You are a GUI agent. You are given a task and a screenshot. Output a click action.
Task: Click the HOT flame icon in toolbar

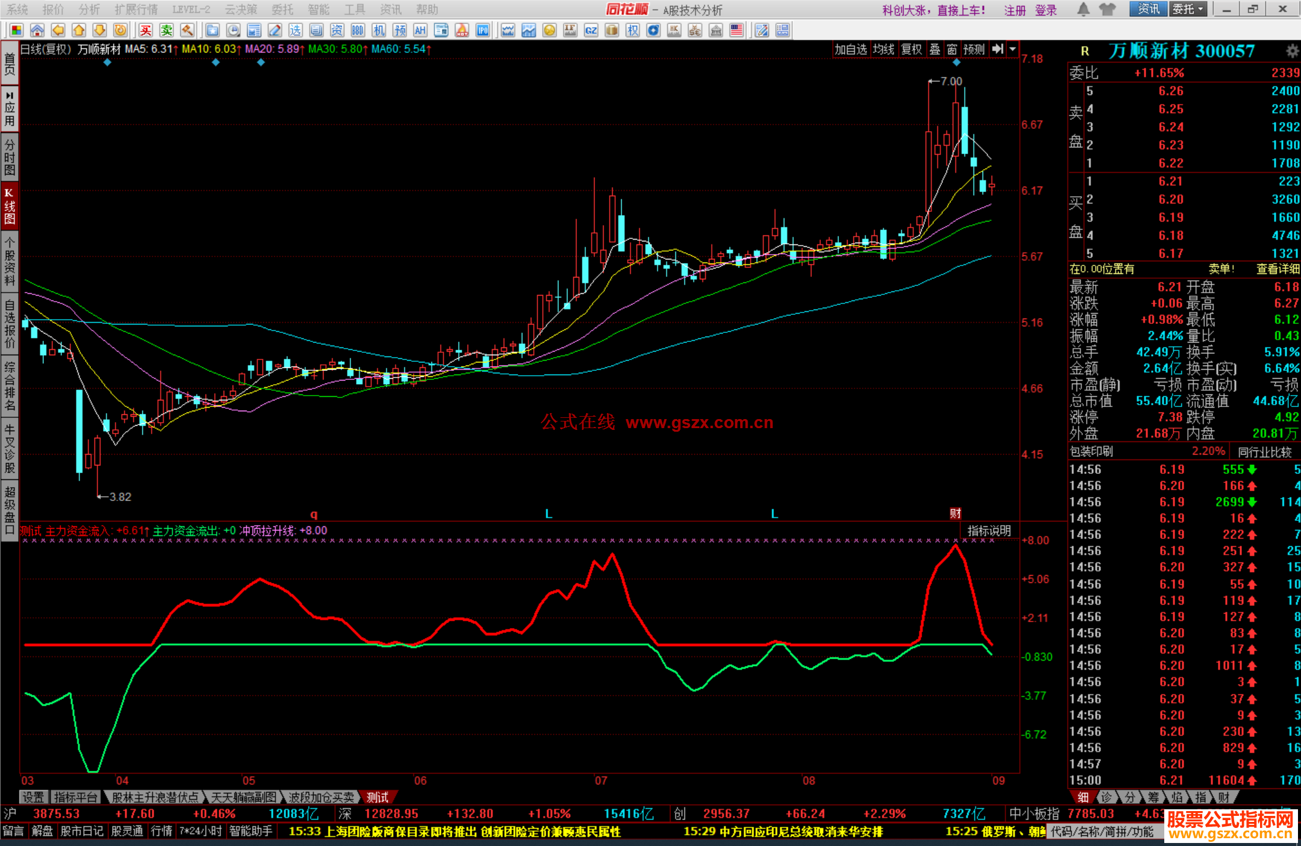click(x=462, y=30)
